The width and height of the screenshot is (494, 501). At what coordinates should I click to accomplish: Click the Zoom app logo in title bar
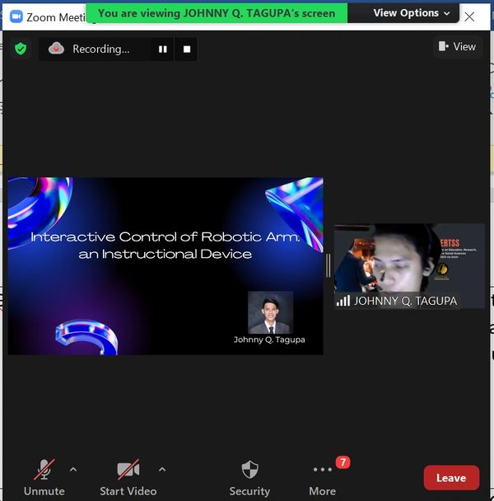coord(16,16)
